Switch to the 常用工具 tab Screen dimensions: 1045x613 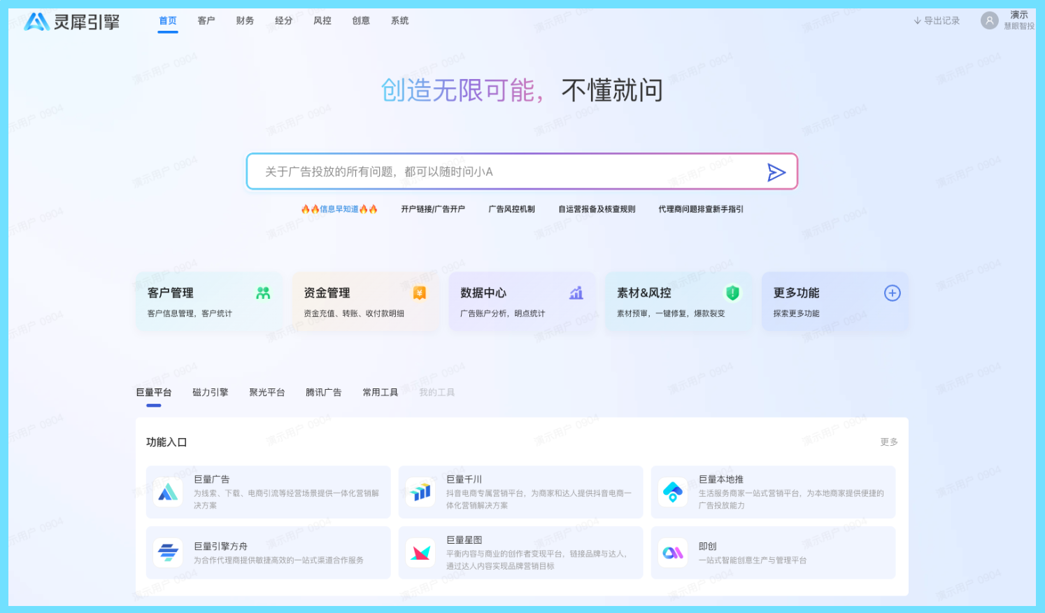[x=381, y=393]
